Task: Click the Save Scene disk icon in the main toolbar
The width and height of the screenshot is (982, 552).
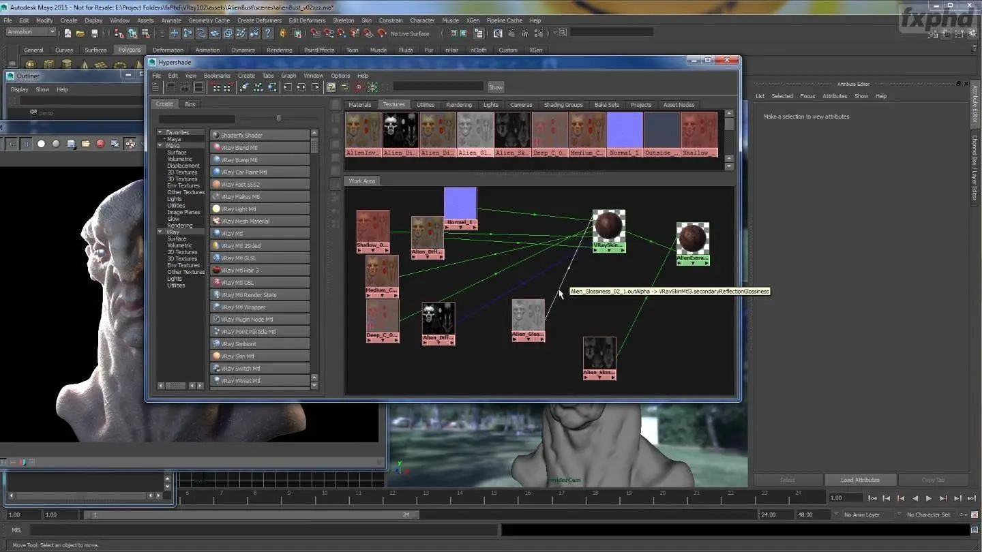Action: pos(94,33)
